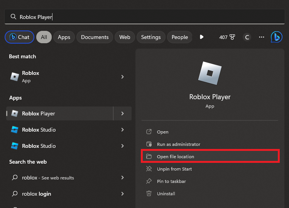The height and width of the screenshot is (208, 289).
Task: Expand the Roblox Player result arrow
Action: (x=122, y=113)
